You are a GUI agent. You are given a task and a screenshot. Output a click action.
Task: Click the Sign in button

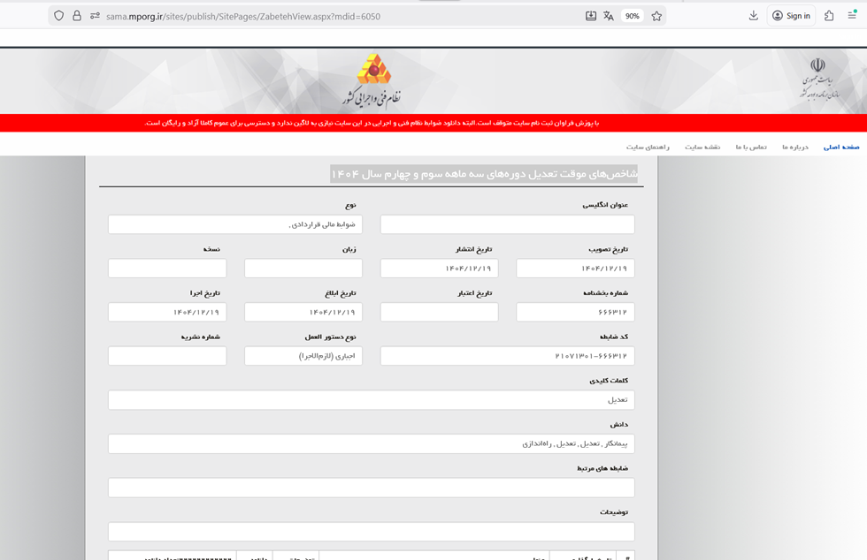coord(791,16)
